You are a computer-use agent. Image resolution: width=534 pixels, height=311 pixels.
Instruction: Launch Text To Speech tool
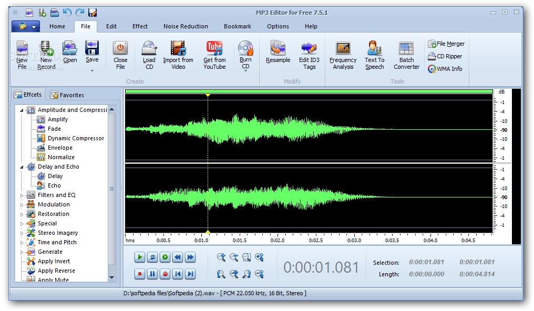[x=375, y=55]
